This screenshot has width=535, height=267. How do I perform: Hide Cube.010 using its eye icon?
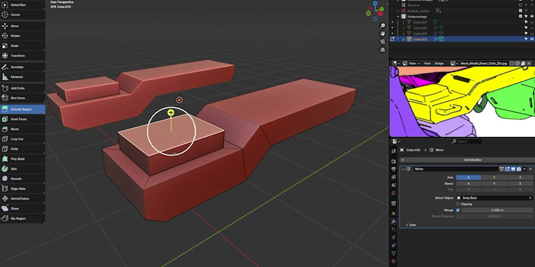pyautogui.click(x=531, y=39)
